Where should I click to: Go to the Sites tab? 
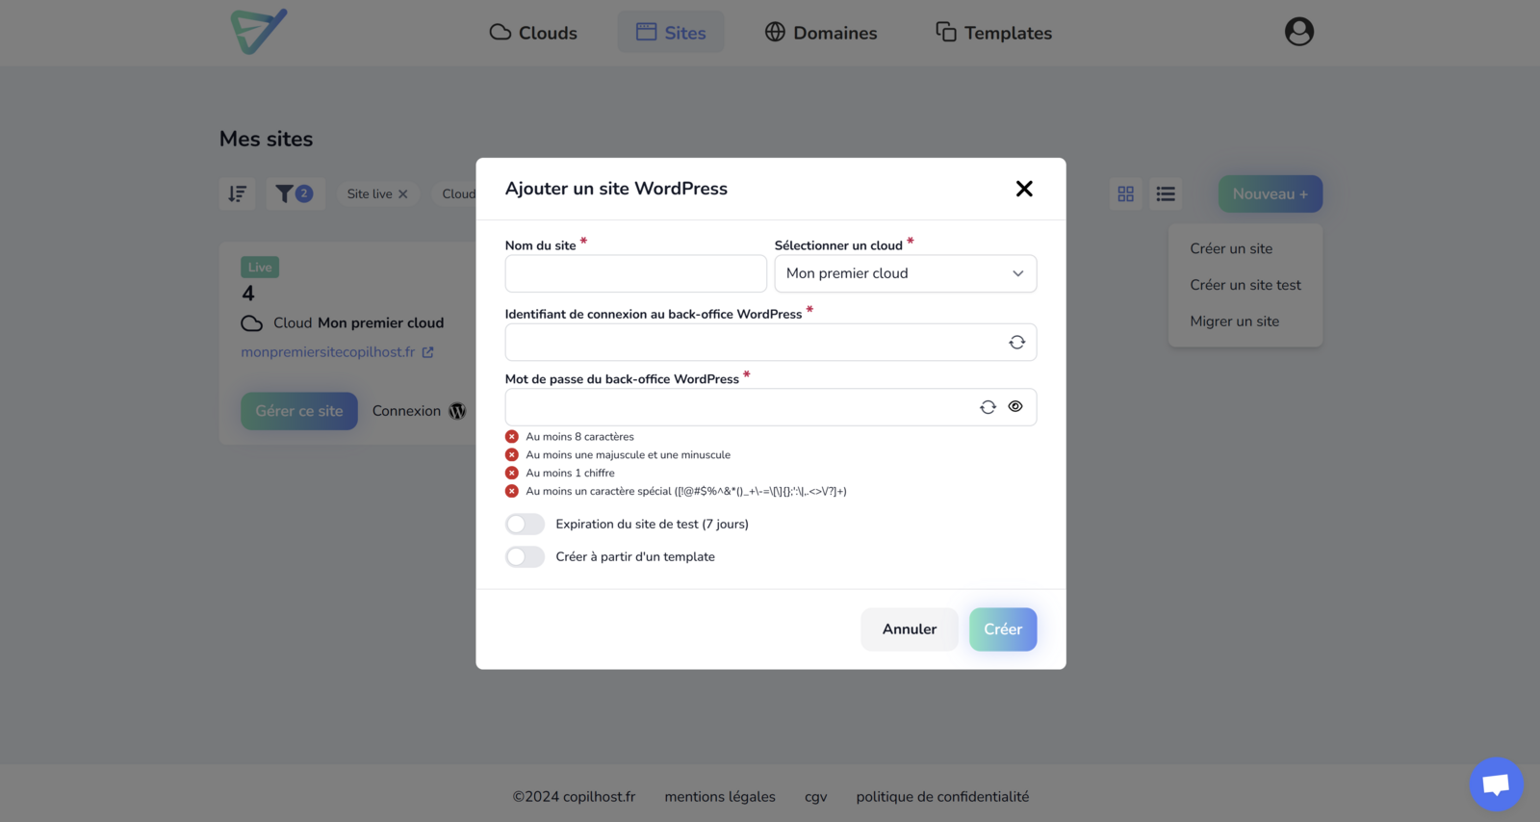(x=671, y=33)
